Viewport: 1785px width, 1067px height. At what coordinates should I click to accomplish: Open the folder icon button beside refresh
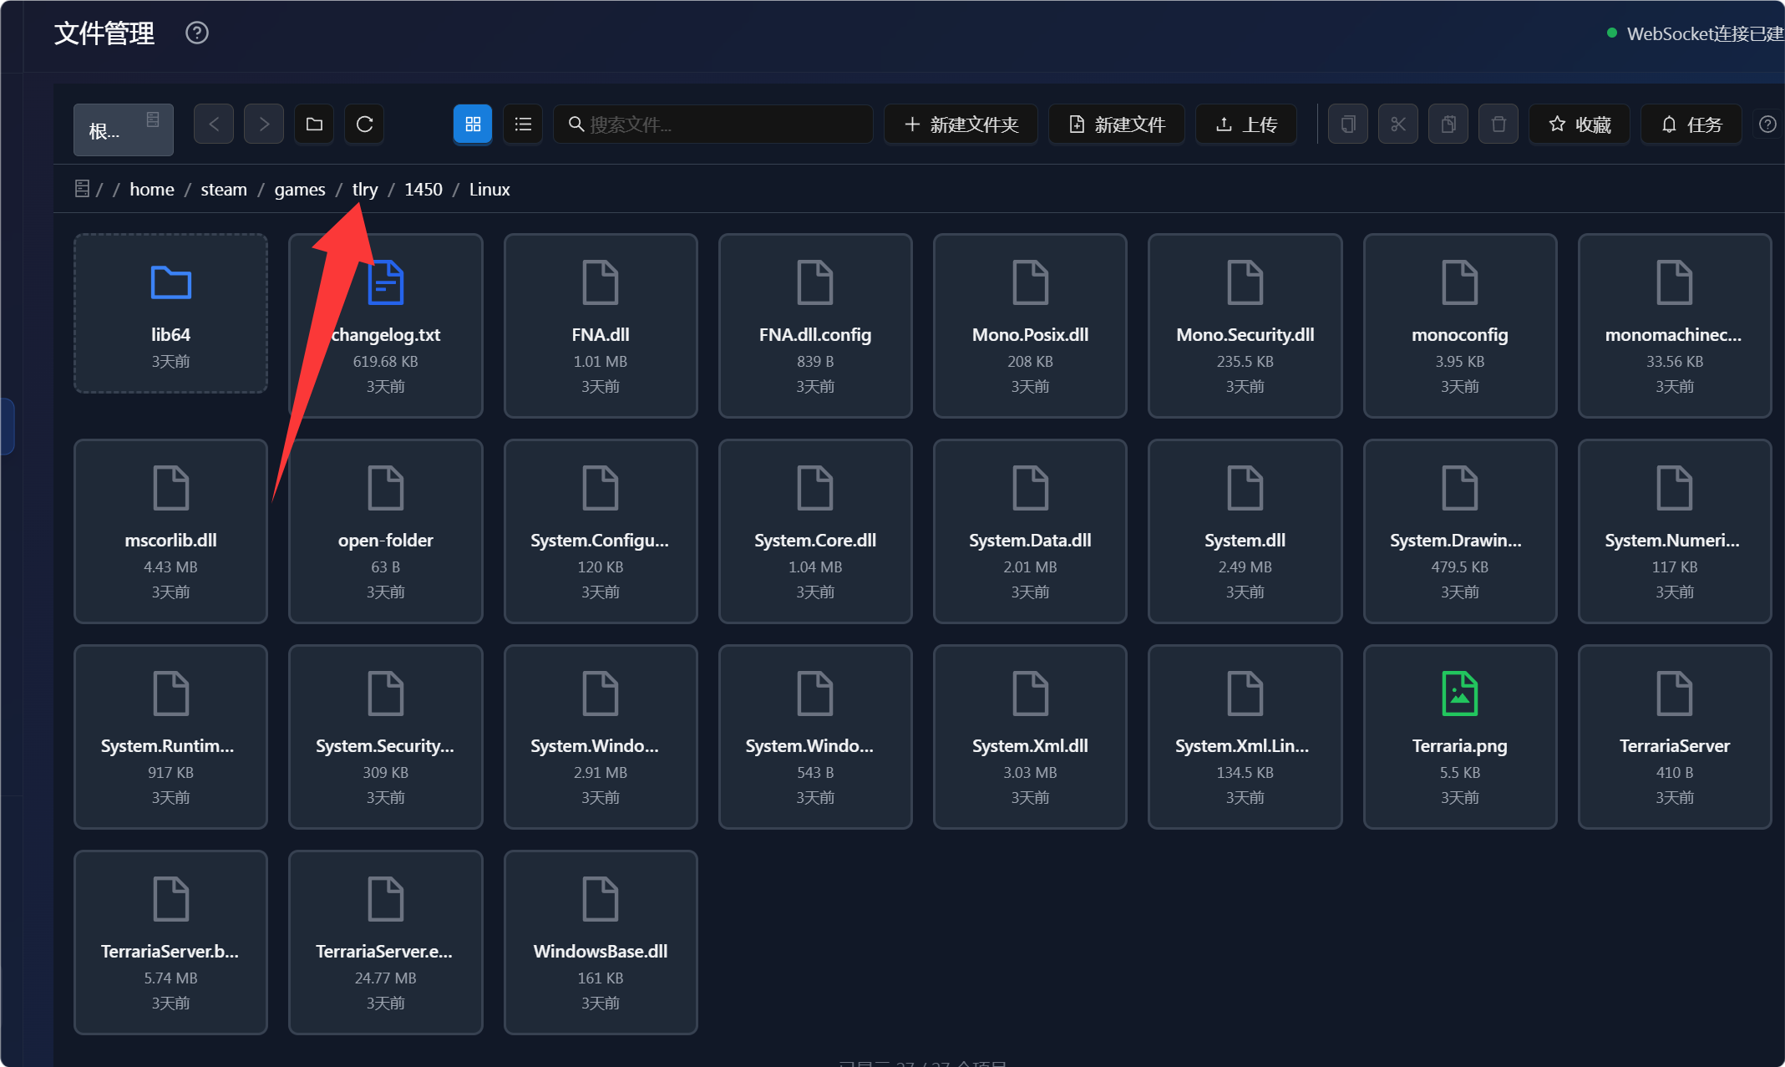[314, 124]
